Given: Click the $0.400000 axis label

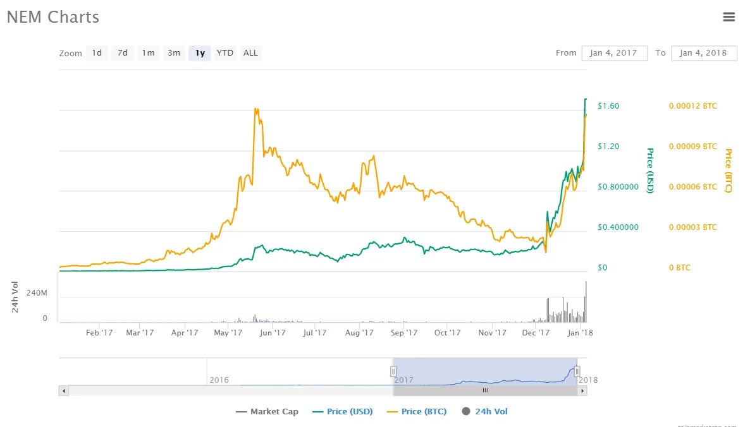Looking at the screenshot, I should pyautogui.click(x=618, y=227).
